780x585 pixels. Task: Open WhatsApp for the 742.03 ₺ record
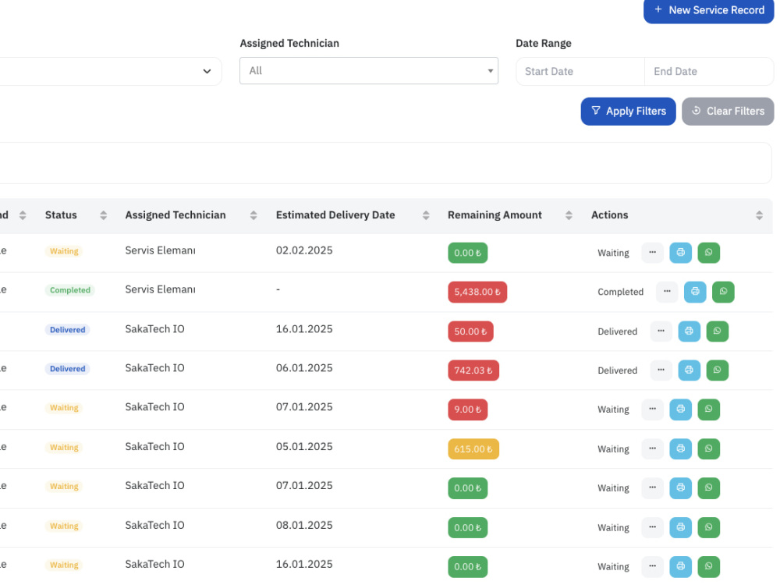[x=717, y=370]
